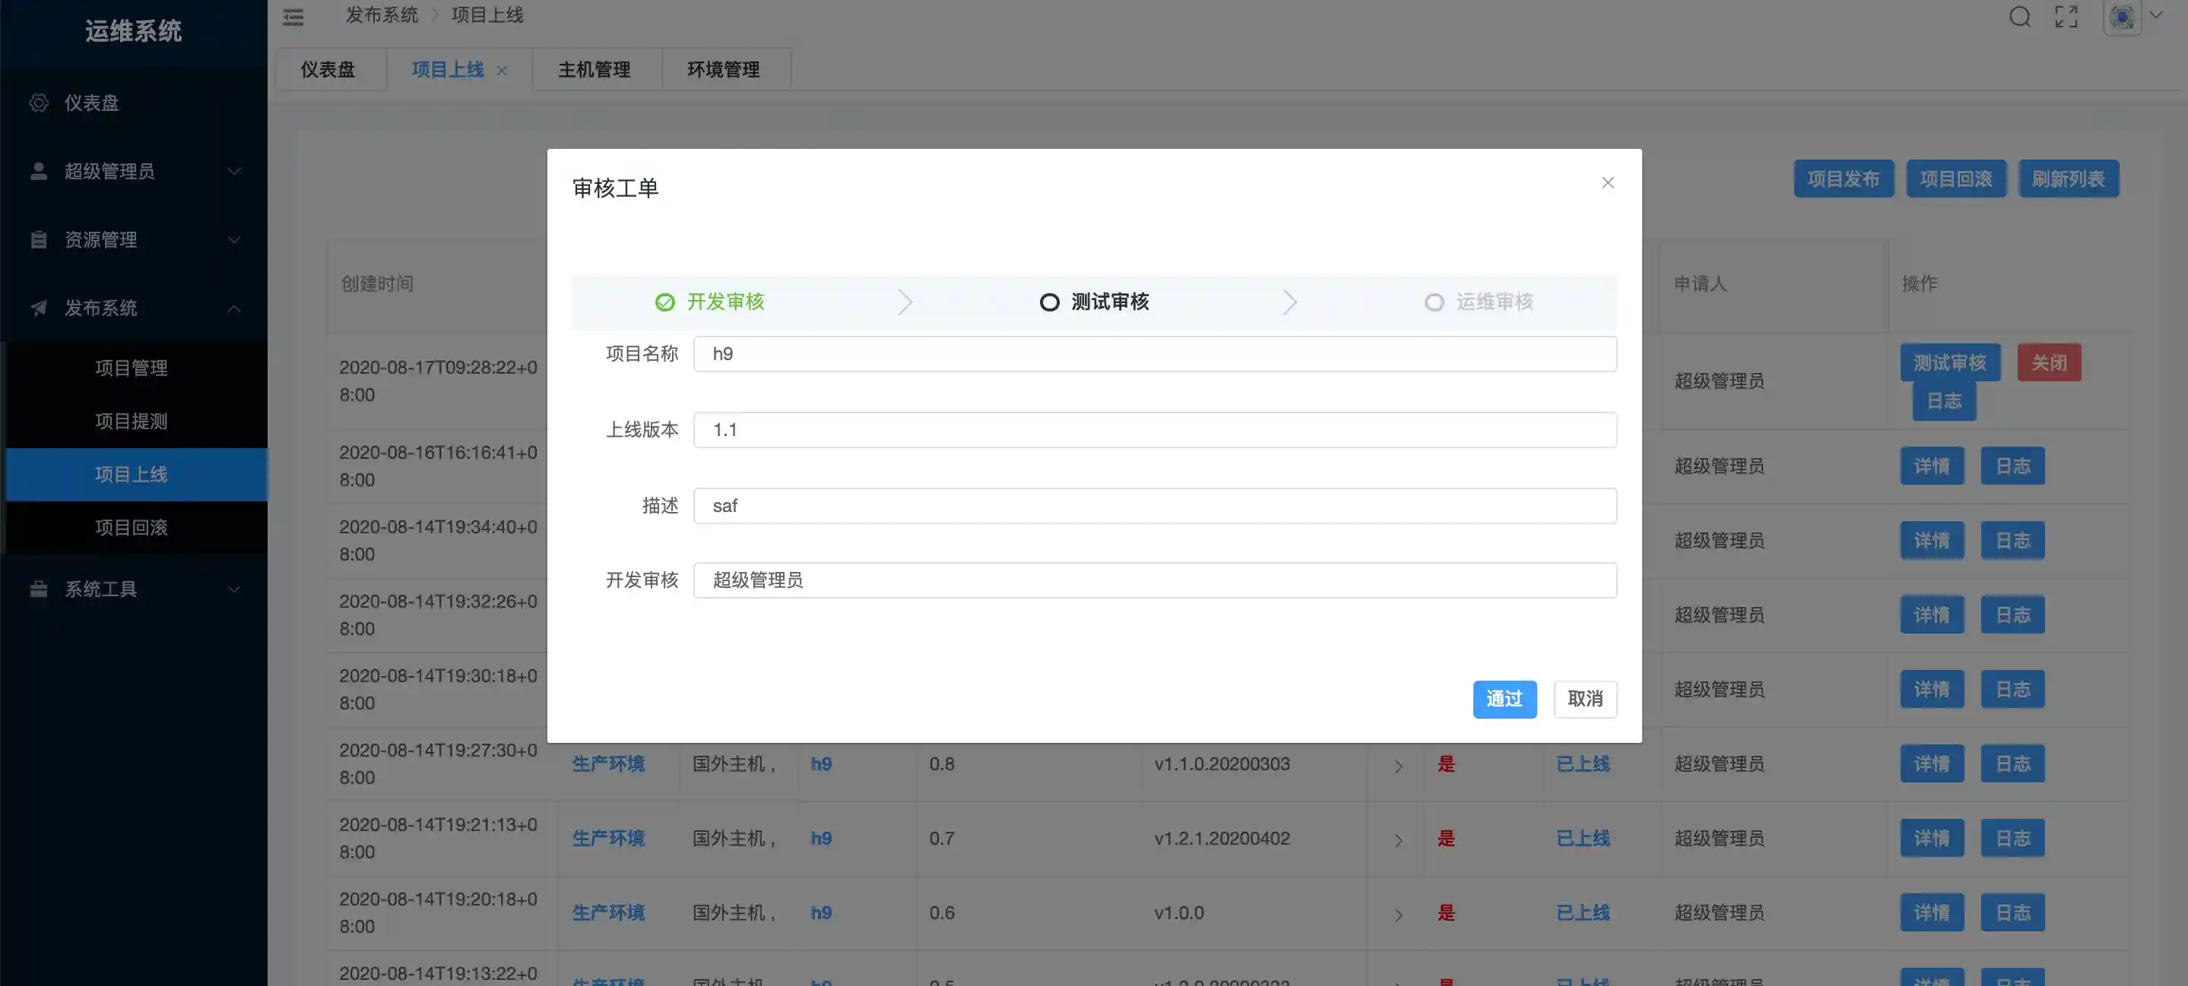2188x986 pixels.
Task: Open the user avatar icon top right
Action: (2121, 16)
